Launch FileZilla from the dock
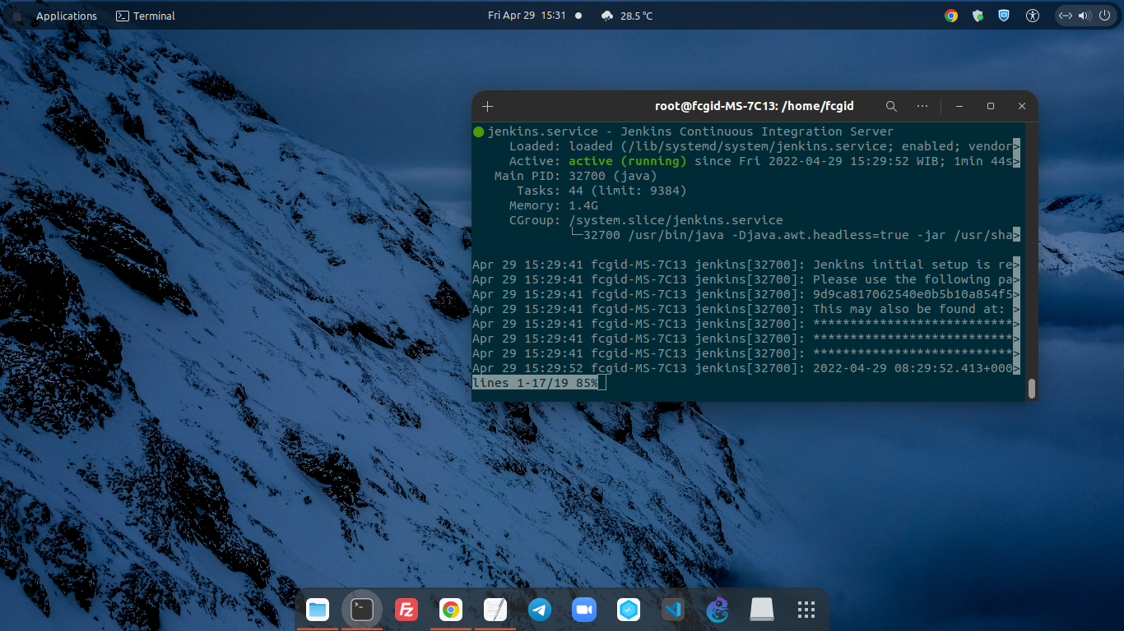 (x=406, y=610)
